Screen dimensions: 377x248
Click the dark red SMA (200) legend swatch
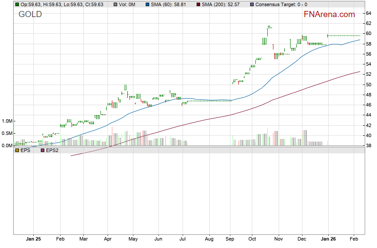pos(198,4)
